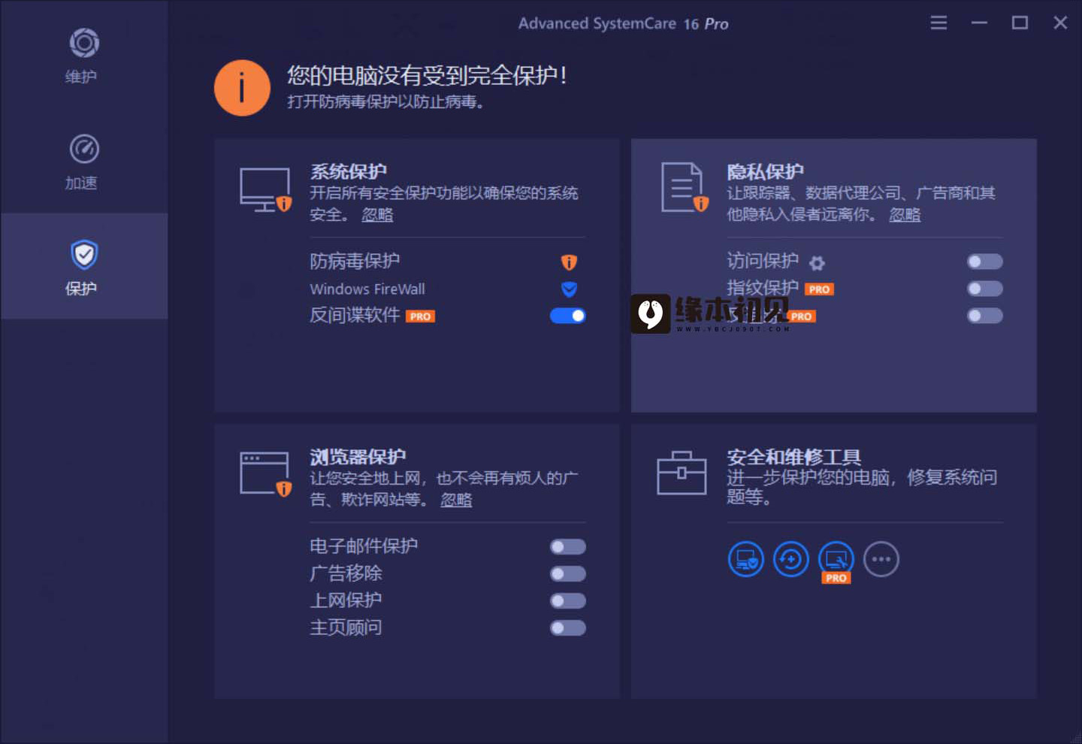The image size is (1082, 744).
Task: Click the 安全和维修工具 toolbox icon
Action: click(682, 473)
